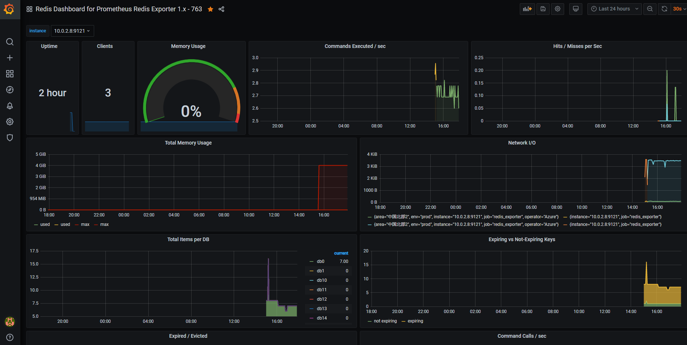This screenshot has height=345, width=687.
Task: Open the Server Admin shield icon
Action: pos(10,138)
